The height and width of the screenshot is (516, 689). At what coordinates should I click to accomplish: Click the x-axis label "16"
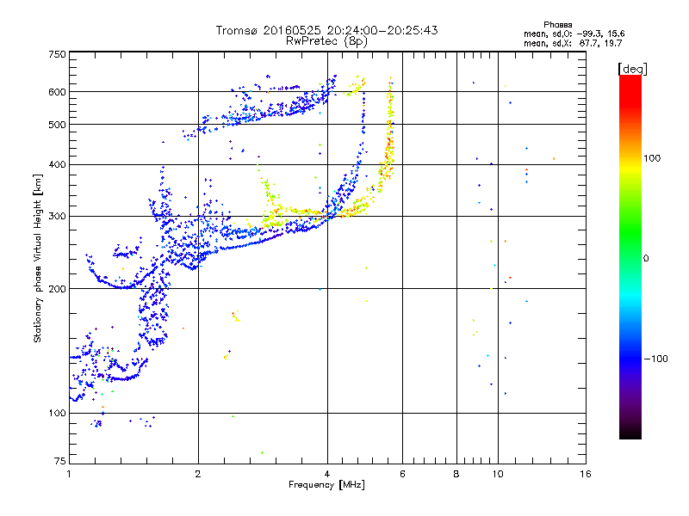click(586, 474)
